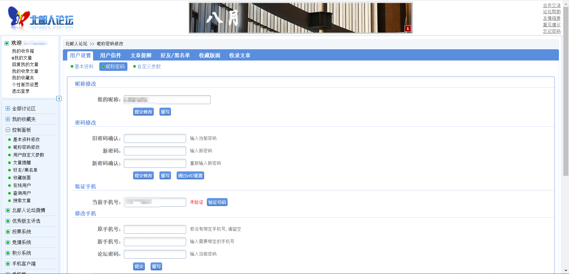Click 重写 under 昵称修改

pyautogui.click(x=165, y=112)
